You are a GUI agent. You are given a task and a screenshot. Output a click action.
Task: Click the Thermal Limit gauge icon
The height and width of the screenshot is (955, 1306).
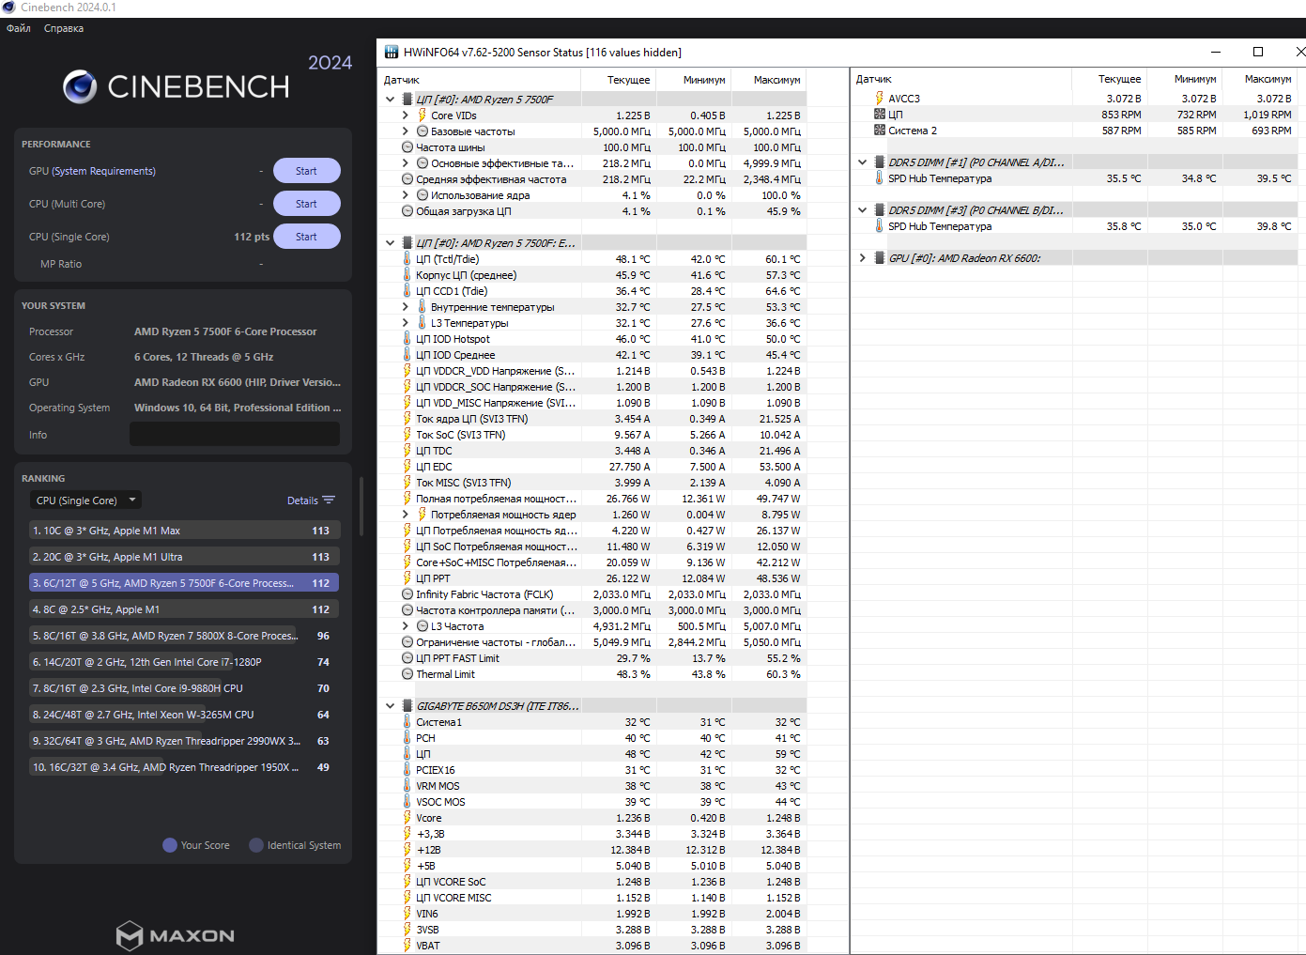[x=407, y=674]
